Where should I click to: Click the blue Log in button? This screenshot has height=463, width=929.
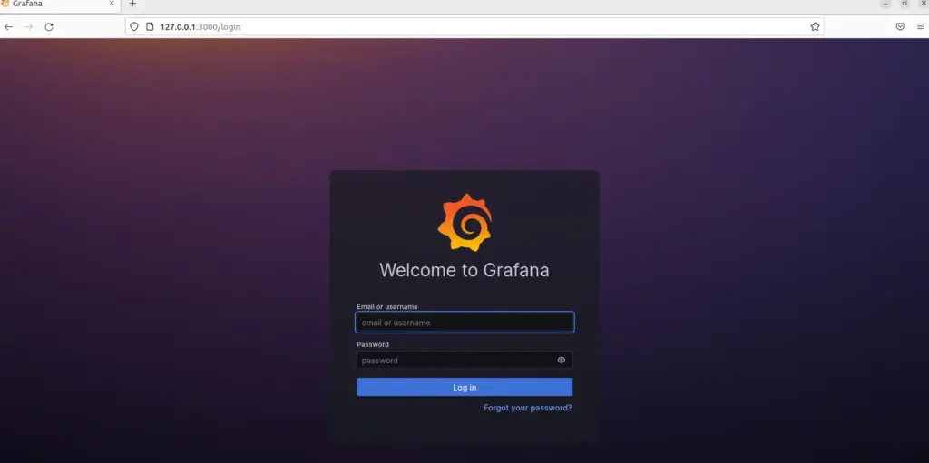(464, 387)
